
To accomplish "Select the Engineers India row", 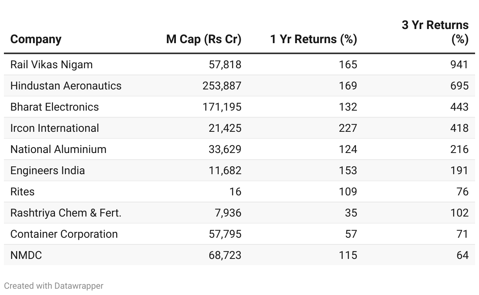I will pyautogui.click(x=48, y=170).
